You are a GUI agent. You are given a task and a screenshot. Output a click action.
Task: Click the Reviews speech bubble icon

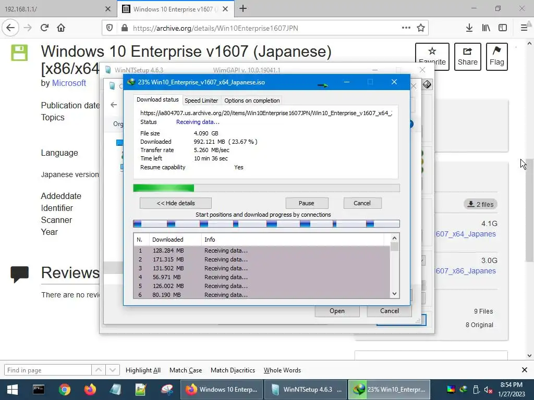coord(19,274)
